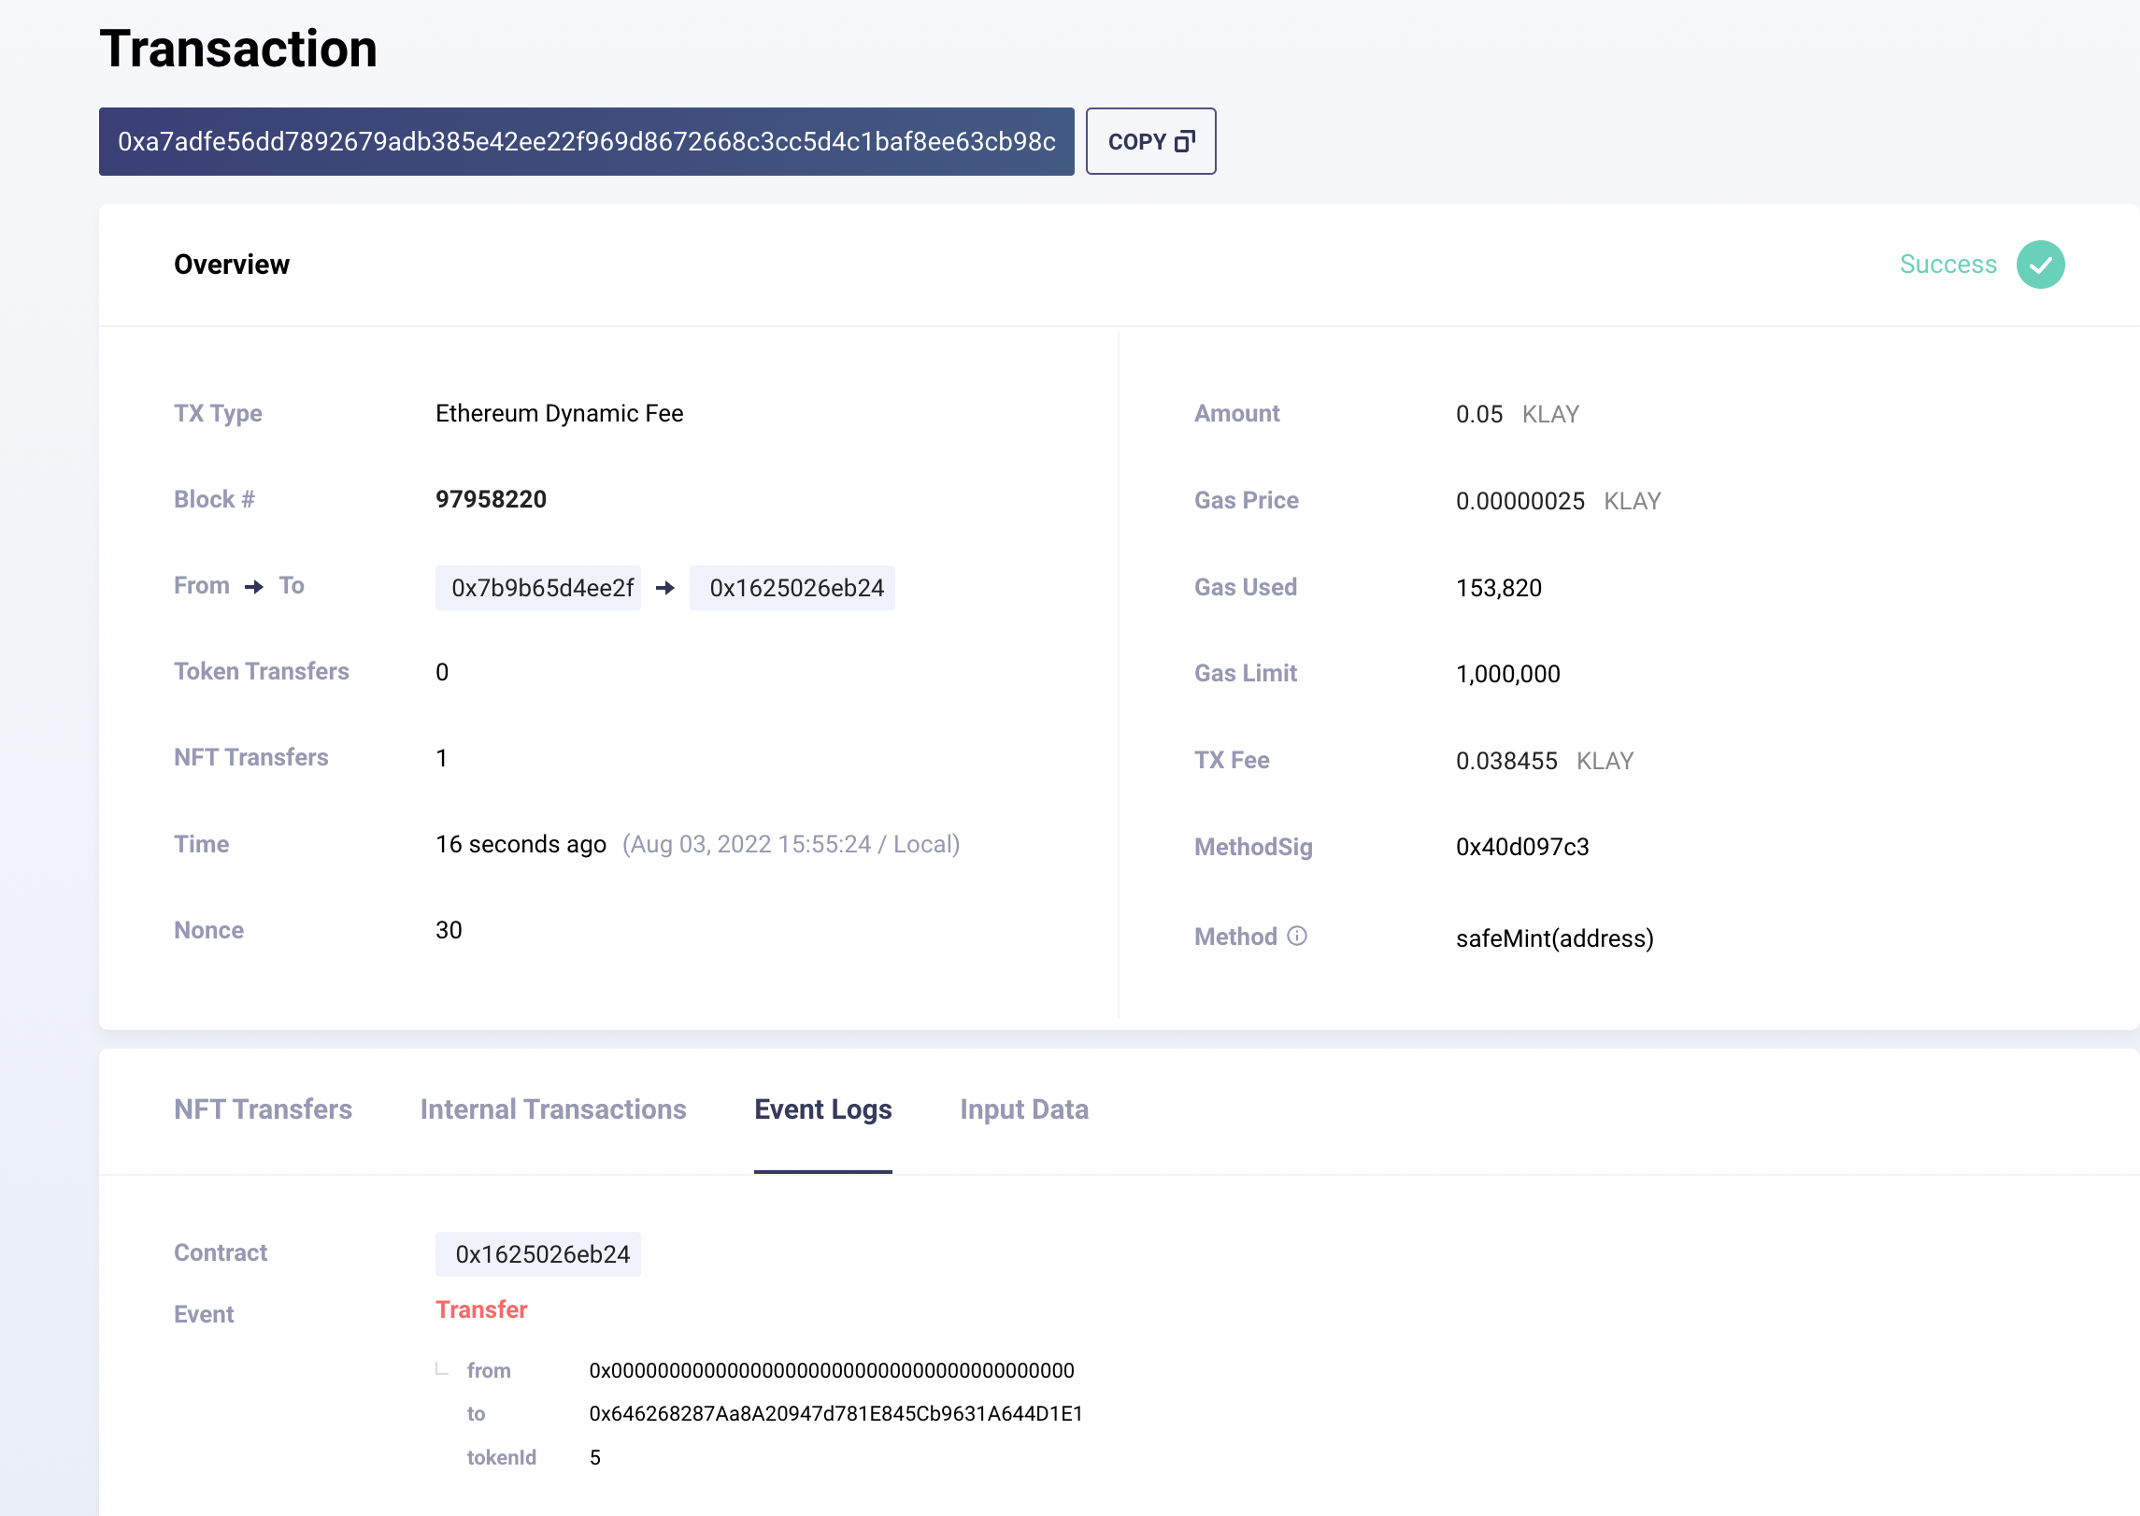2140x1516 pixels.
Task: Switch to the Internal Transactions tab
Action: [552, 1109]
